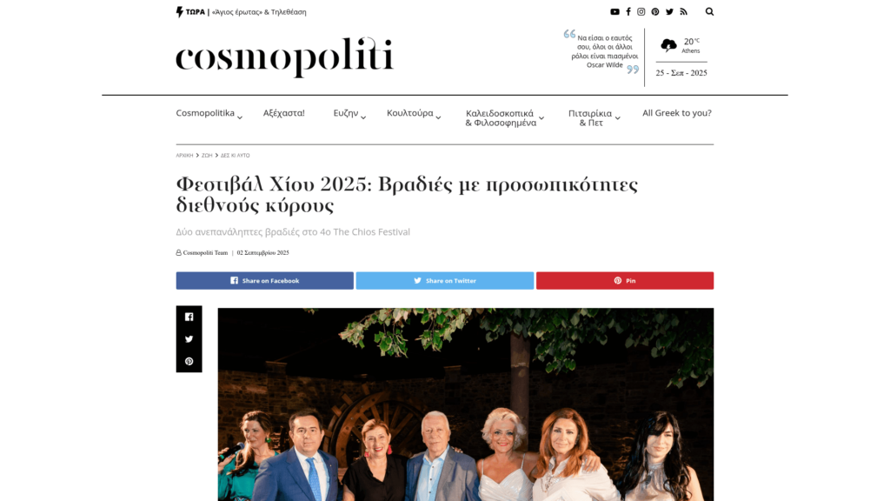Open the Twitter icon in header
Viewport: 890px width, 501px height.
pyautogui.click(x=670, y=12)
